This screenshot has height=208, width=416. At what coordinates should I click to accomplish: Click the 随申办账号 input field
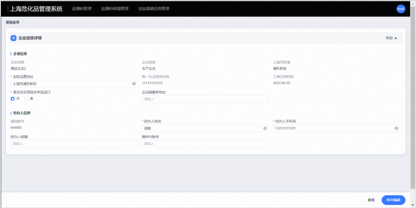(205, 144)
